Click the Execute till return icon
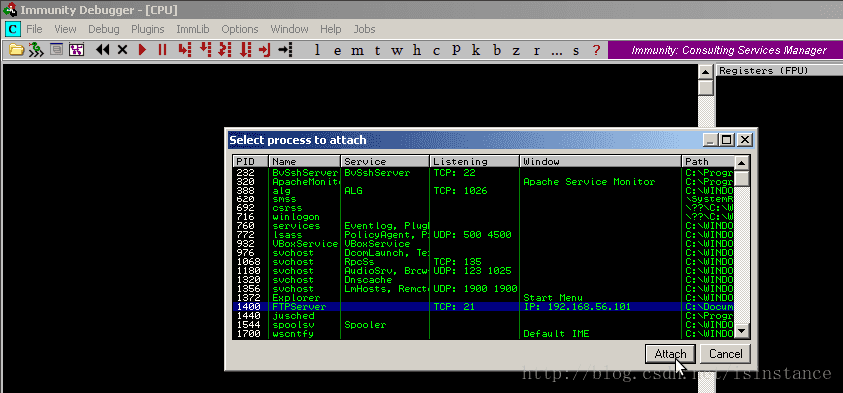The image size is (843, 393). click(x=264, y=50)
